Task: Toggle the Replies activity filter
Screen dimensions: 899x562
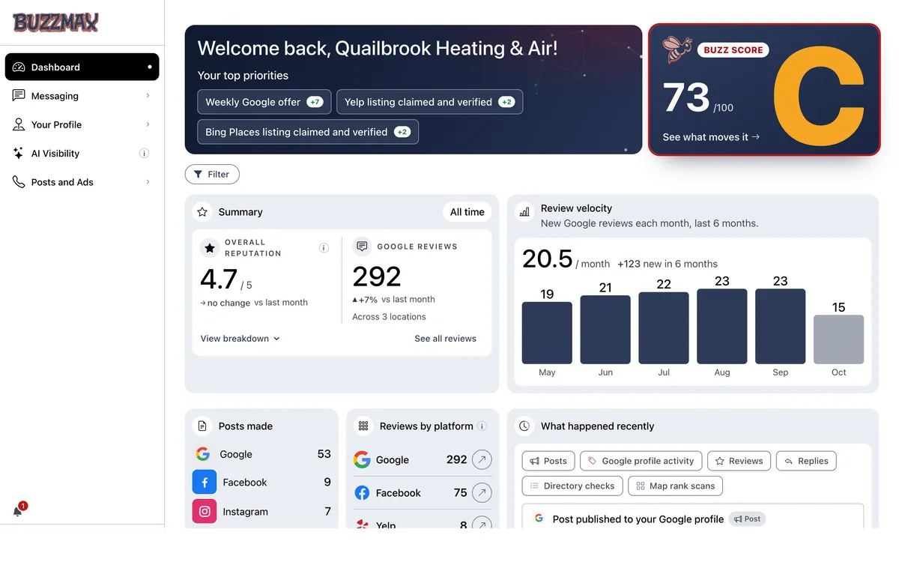Action: pos(806,461)
